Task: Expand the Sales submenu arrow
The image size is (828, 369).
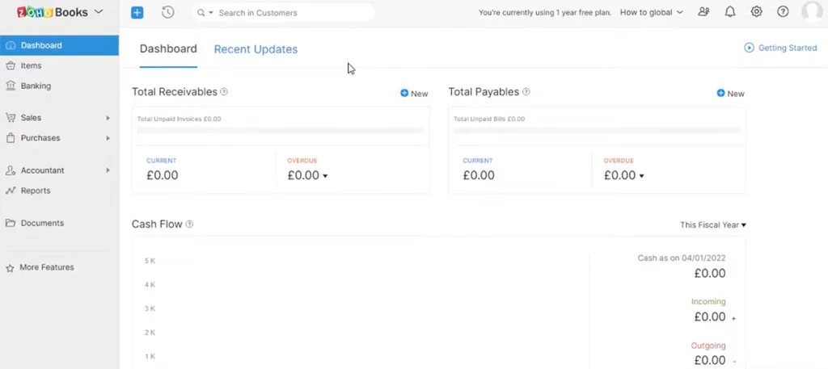Action: click(x=108, y=118)
